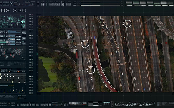Click the top-right circled vehicle target marker
Image resolution: width=174 pixels, height=108 pixels.
(x=127, y=23)
